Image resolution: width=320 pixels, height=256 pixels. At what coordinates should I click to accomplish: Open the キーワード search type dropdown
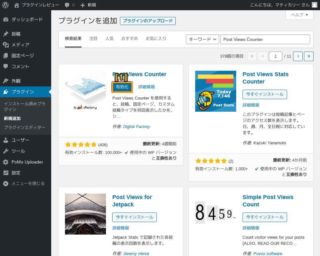[x=203, y=39]
